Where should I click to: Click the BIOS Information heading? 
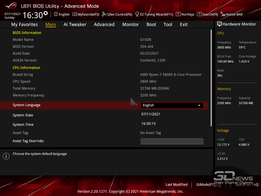(27, 33)
